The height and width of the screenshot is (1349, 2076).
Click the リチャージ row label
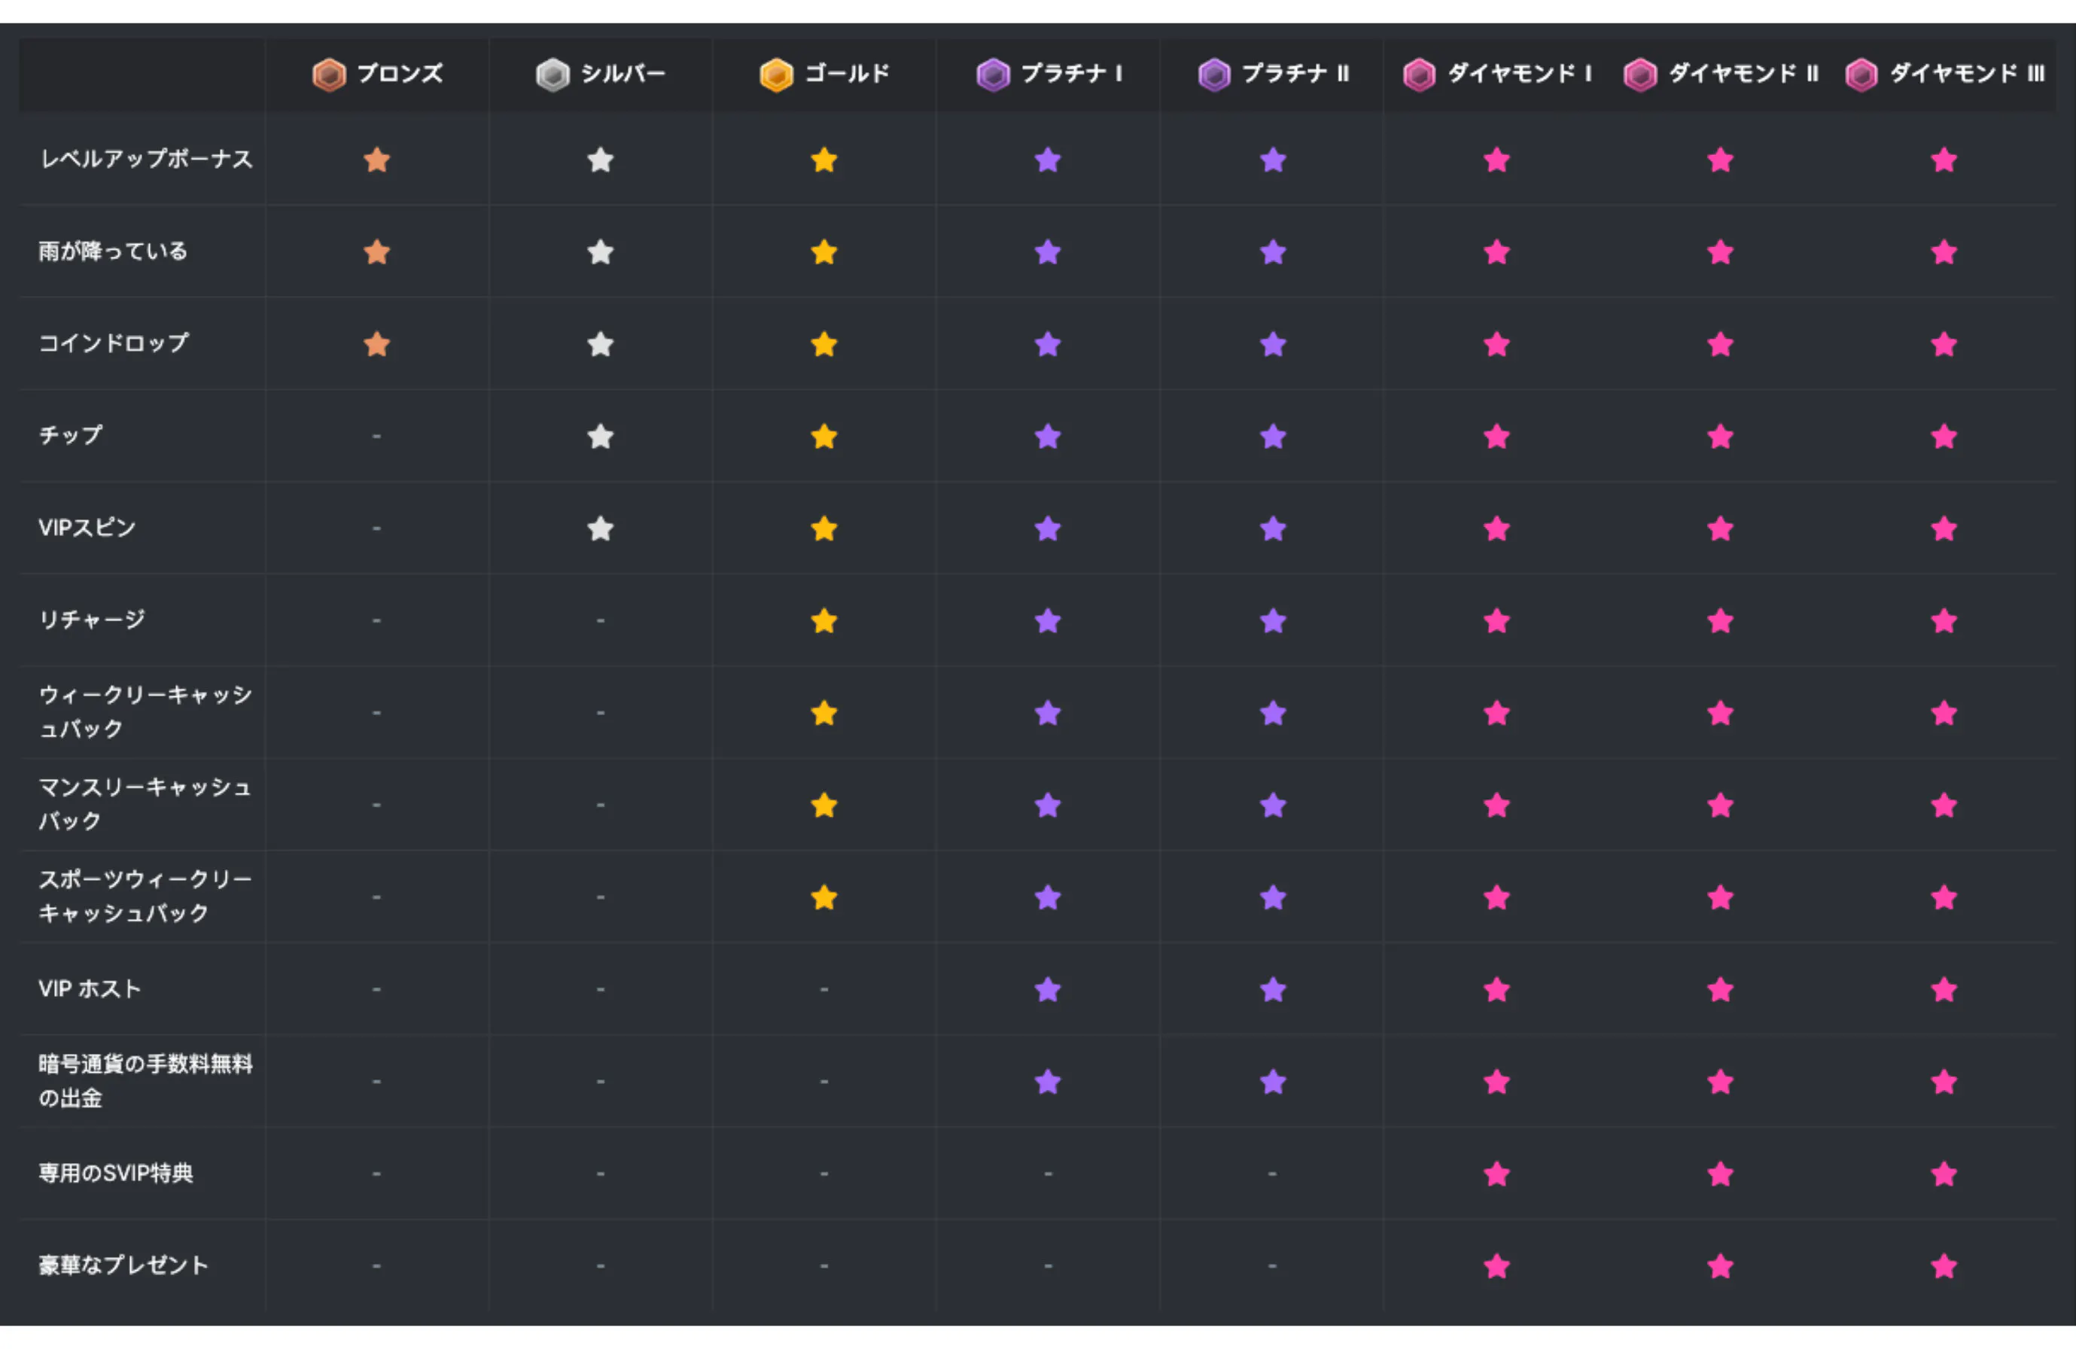pos(92,620)
